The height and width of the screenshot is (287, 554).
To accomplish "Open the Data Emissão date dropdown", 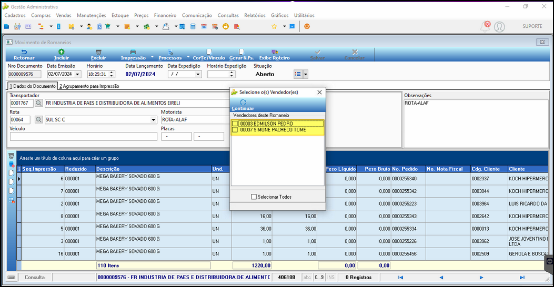I will [x=78, y=74].
